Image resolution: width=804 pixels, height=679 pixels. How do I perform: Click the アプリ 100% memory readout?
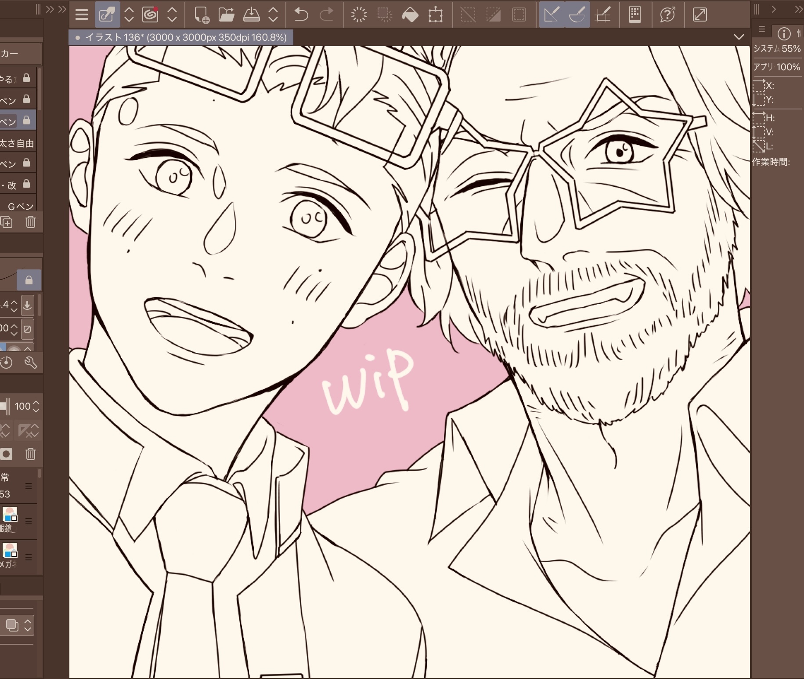[x=777, y=67]
